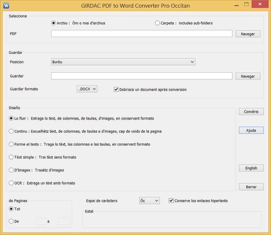The height and width of the screenshot is (235, 271).
Task: Switch language using the English button
Action: click(251, 168)
